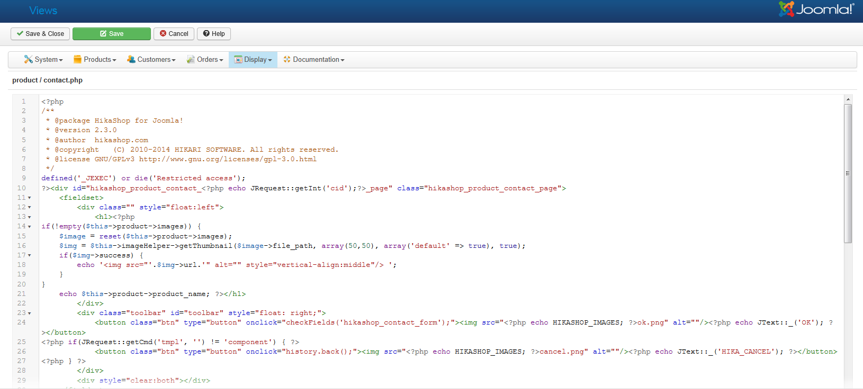Click the history.back() button code on line 26
863x389 pixels.
[466, 351]
